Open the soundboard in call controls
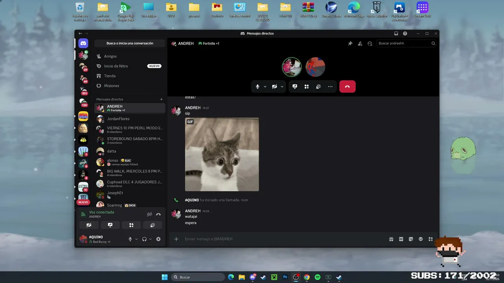Image resolution: width=504 pixels, height=283 pixels. (x=318, y=86)
